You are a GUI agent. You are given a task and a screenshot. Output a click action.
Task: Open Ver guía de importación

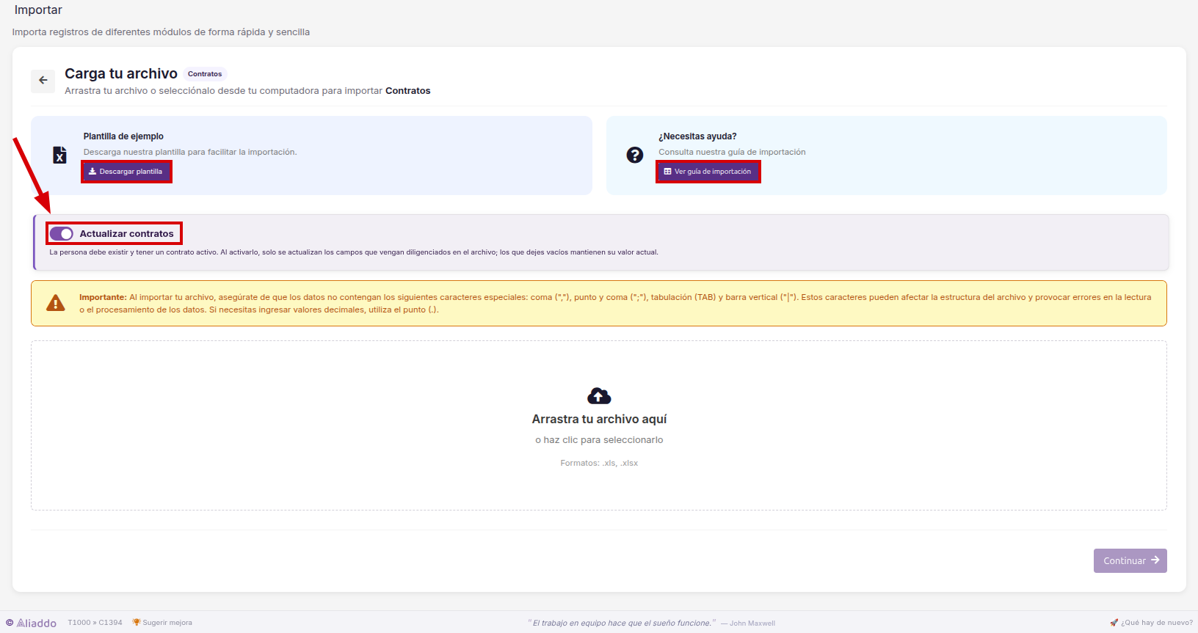pos(708,172)
